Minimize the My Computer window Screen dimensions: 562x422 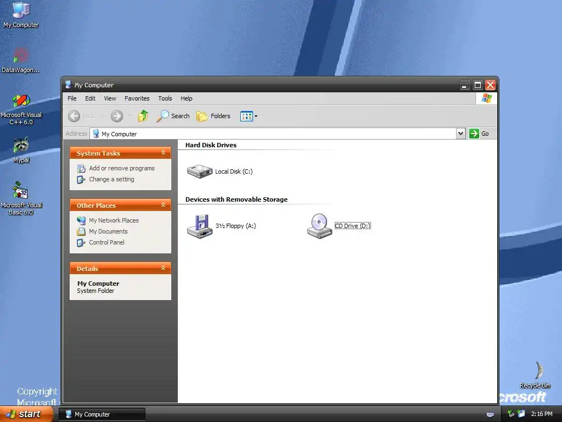[x=464, y=85]
